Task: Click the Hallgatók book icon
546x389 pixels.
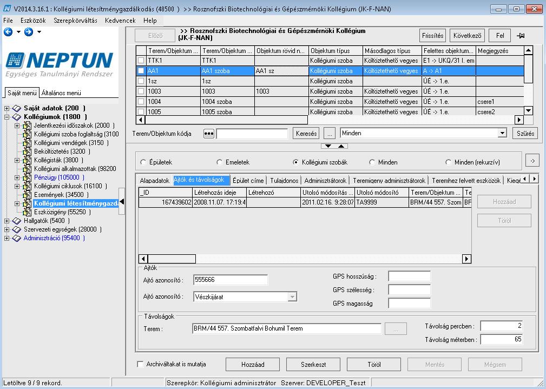Action: click(17, 221)
